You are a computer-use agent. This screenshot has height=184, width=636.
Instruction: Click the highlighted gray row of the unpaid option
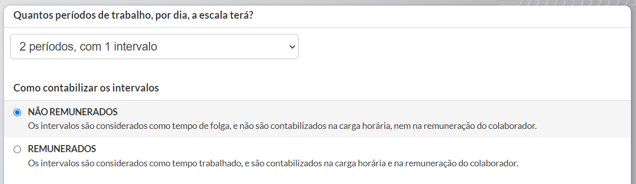pyautogui.click(x=318, y=119)
